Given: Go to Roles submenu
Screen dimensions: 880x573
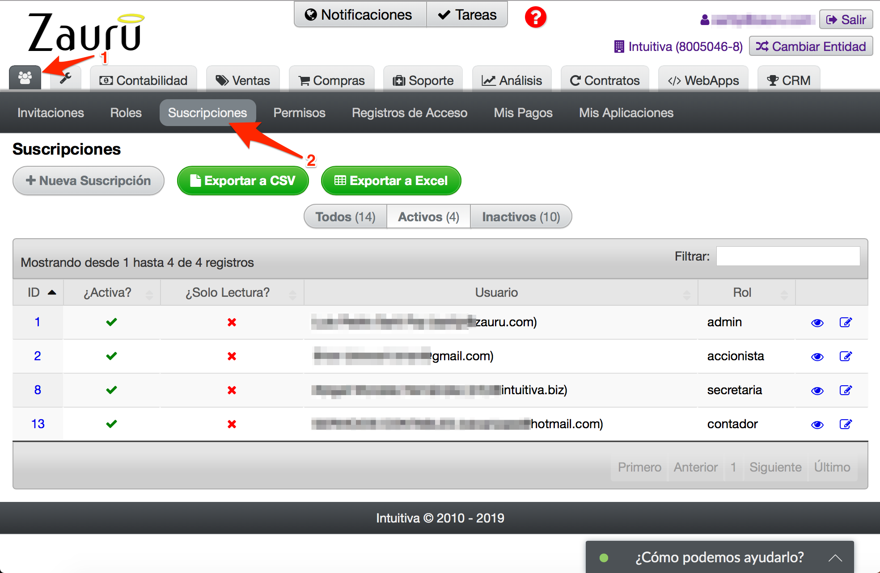Looking at the screenshot, I should pyautogui.click(x=126, y=113).
